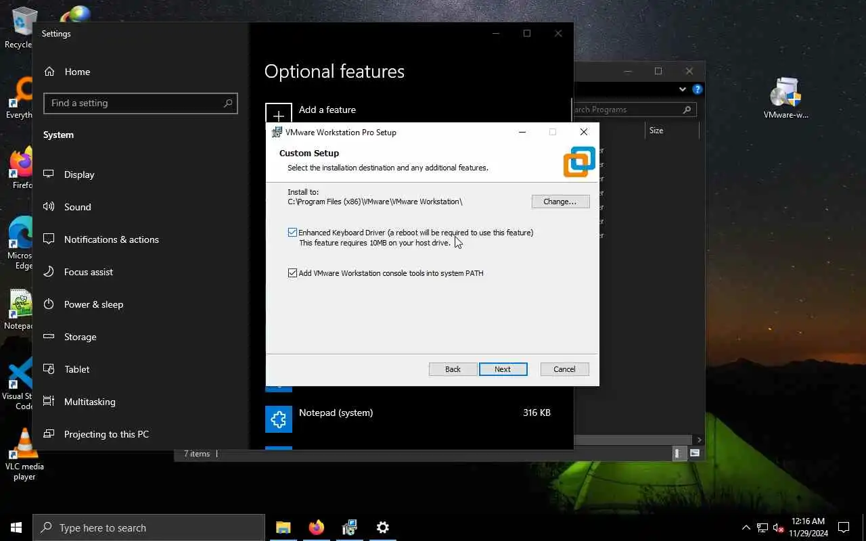This screenshot has height=541, width=866.
Task: Click the horizontal scrollbar right arrow
Action: tap(699, 440)
